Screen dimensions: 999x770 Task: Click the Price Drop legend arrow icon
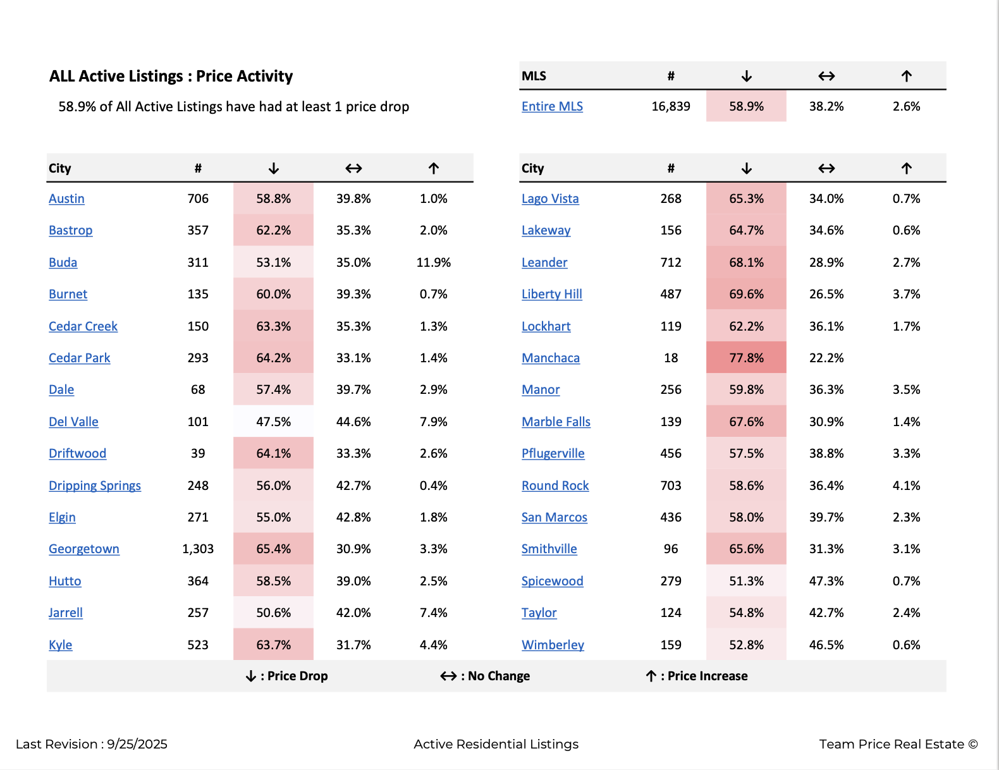tap(251, 676)
